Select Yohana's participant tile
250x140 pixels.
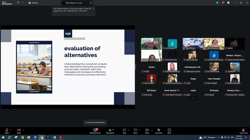click(x=235, y=67)
